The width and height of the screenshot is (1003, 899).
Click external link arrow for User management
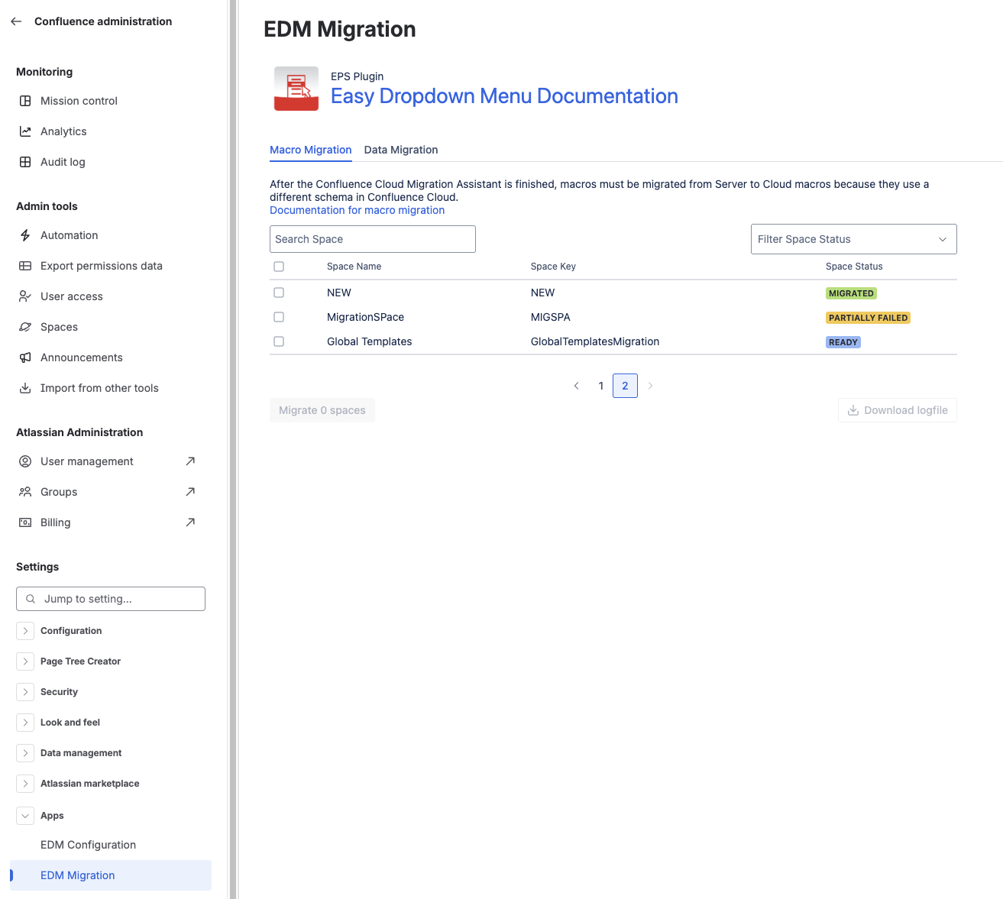tap(190, 461)
